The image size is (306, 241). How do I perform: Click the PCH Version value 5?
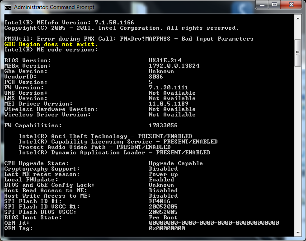pos(151,82)
